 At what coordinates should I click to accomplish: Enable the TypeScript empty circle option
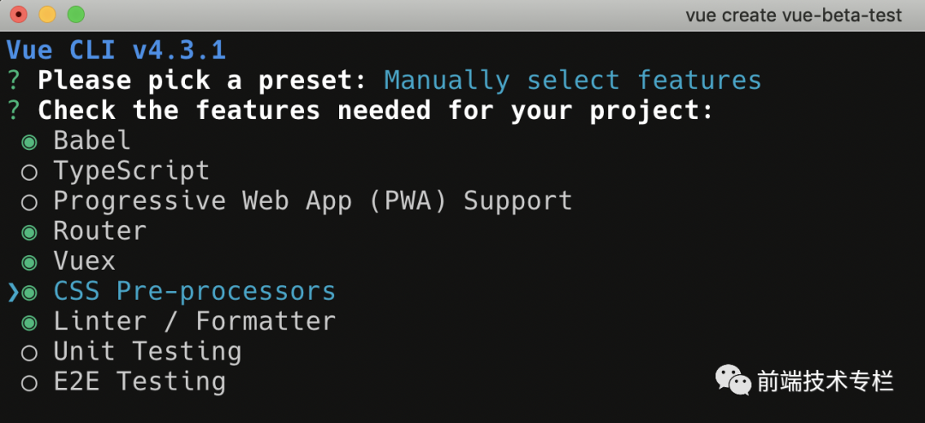(29, 172)
